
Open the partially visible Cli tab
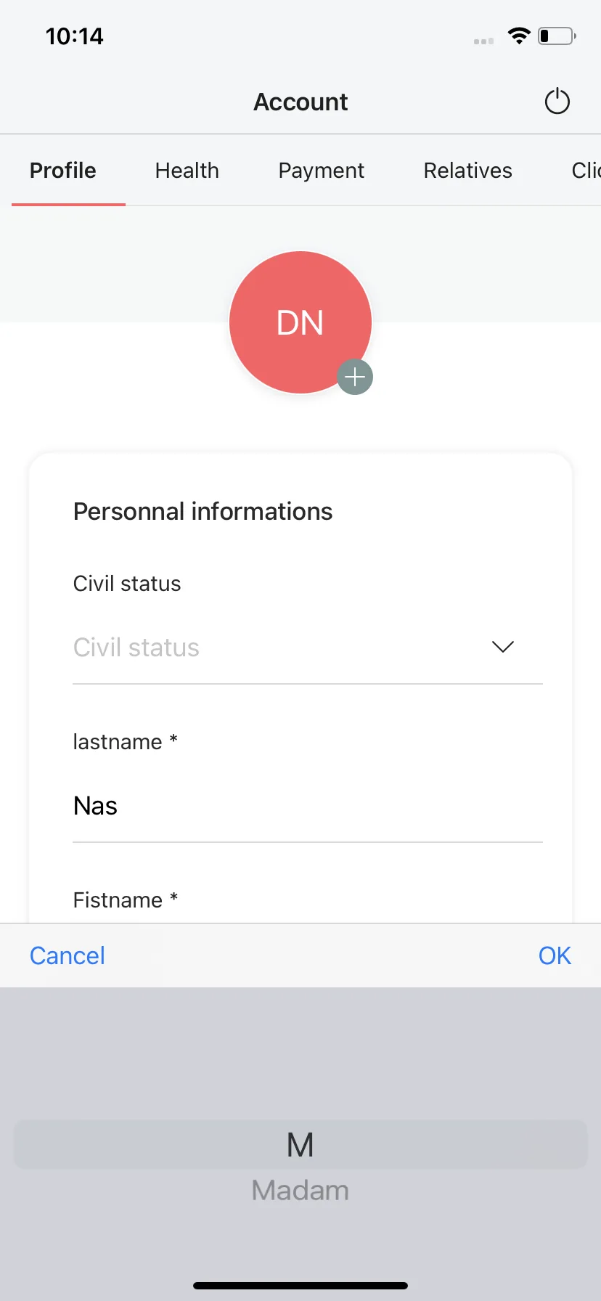pos(586,171)
